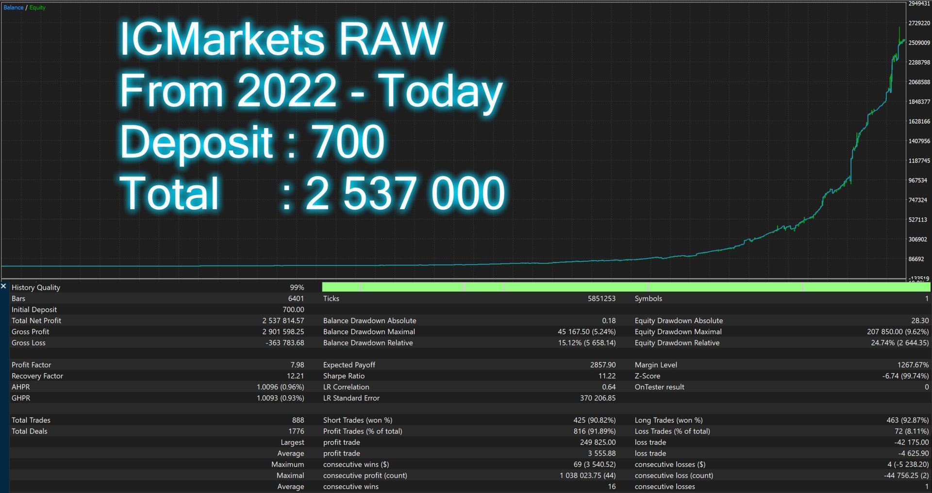Viewport: 932px width, 493px height.
Task: Click the Bars value 6401
Action: click(296, 298)
